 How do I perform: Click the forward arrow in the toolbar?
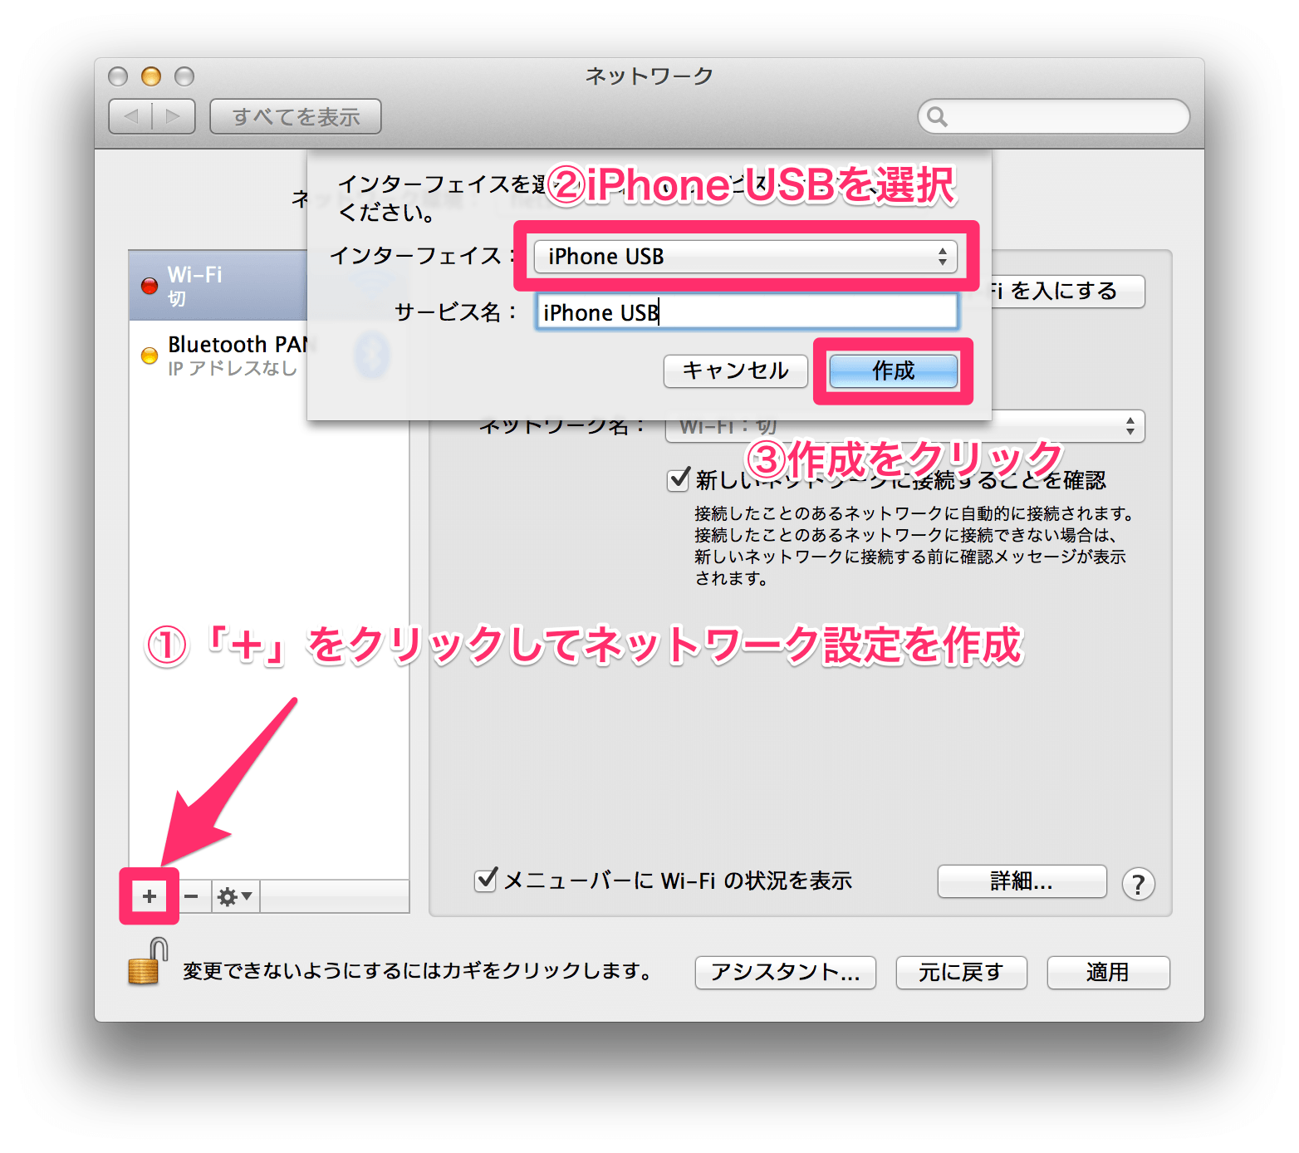[x=174, y=116]
